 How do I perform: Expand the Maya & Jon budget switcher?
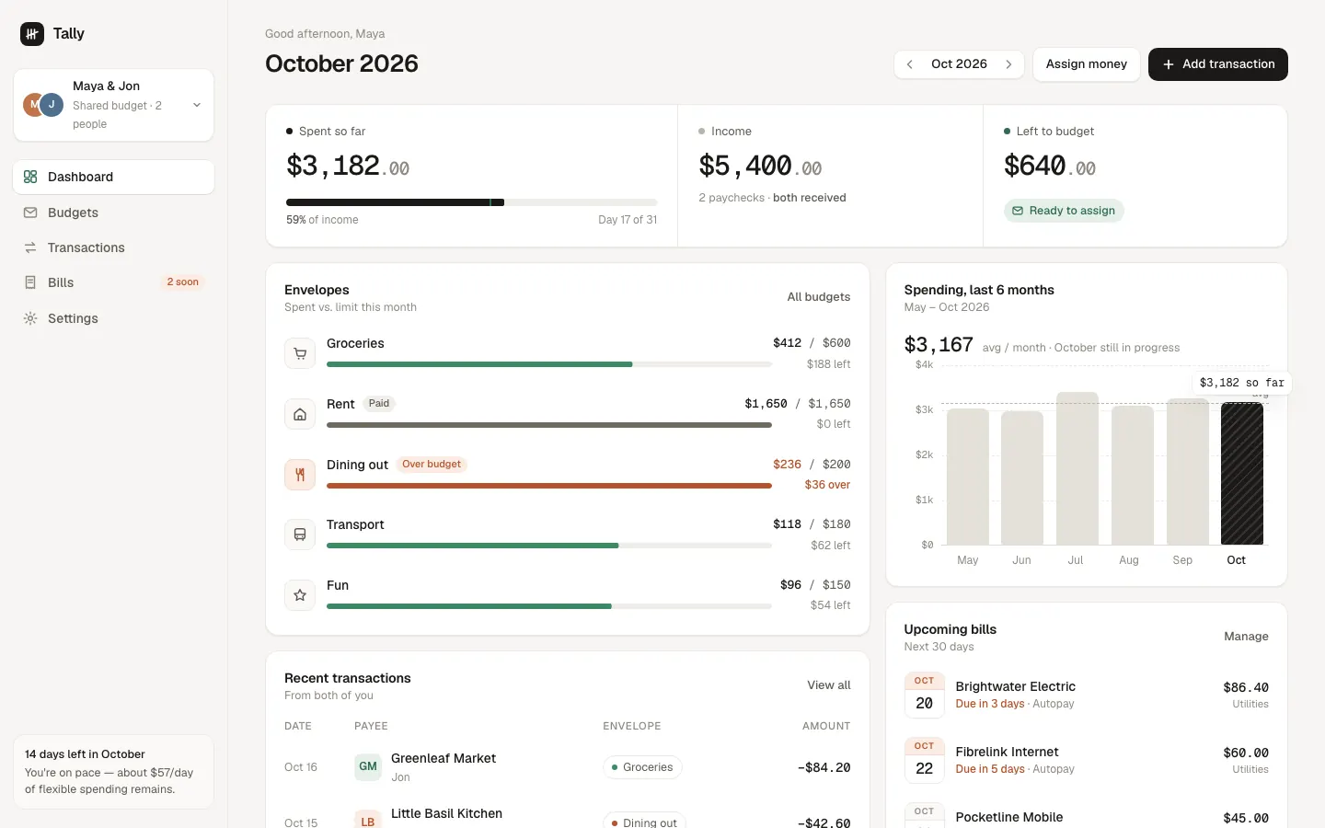click(x=114, y=105)
